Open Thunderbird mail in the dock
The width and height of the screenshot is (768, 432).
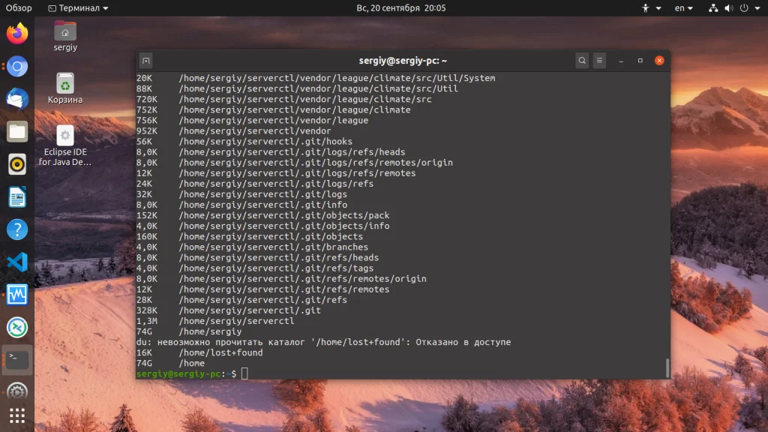tap(17, 99)
